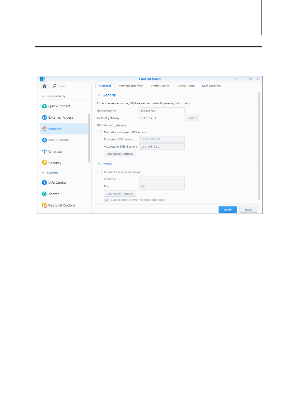
Task: Click the "IPv6 default gateway:" label
Action: click(x=112, y=125)
